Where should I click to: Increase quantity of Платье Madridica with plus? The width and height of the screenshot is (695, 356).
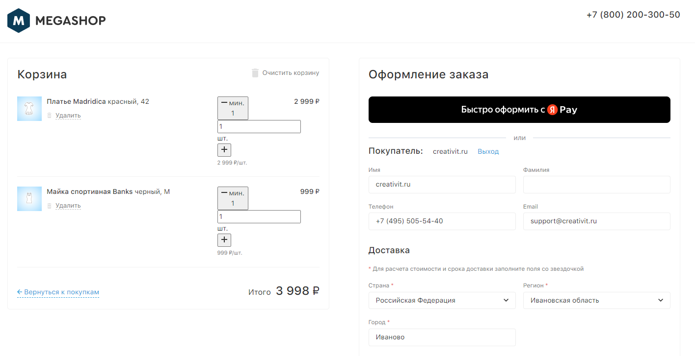pyautogui.click(x=224, y=150)
